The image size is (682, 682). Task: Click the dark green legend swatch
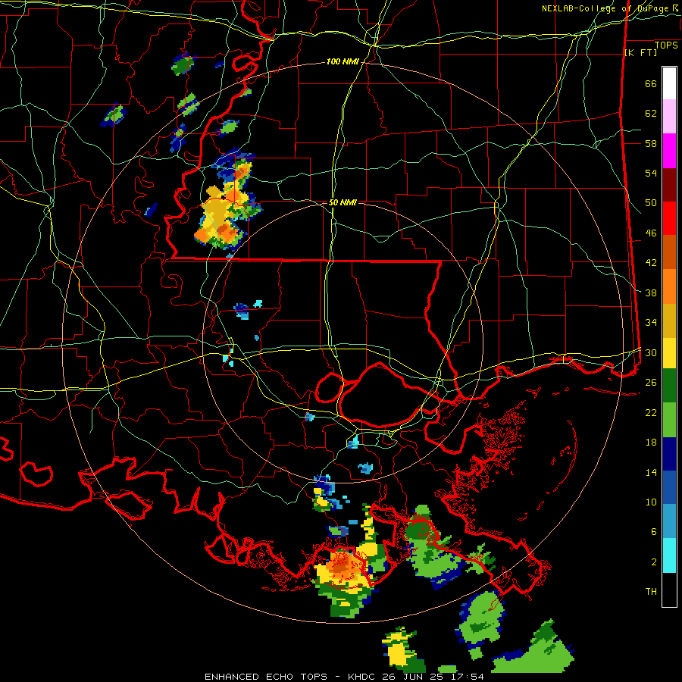[669, 386]
